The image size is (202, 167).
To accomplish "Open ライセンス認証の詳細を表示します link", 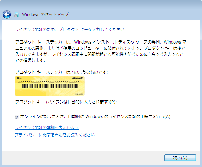I will (x=47, y=128).
